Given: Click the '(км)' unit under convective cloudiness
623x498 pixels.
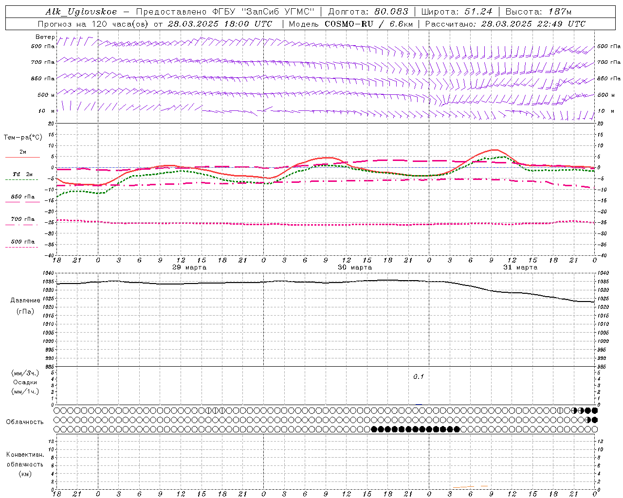Looking at the screenshot, I should [25, 474].
